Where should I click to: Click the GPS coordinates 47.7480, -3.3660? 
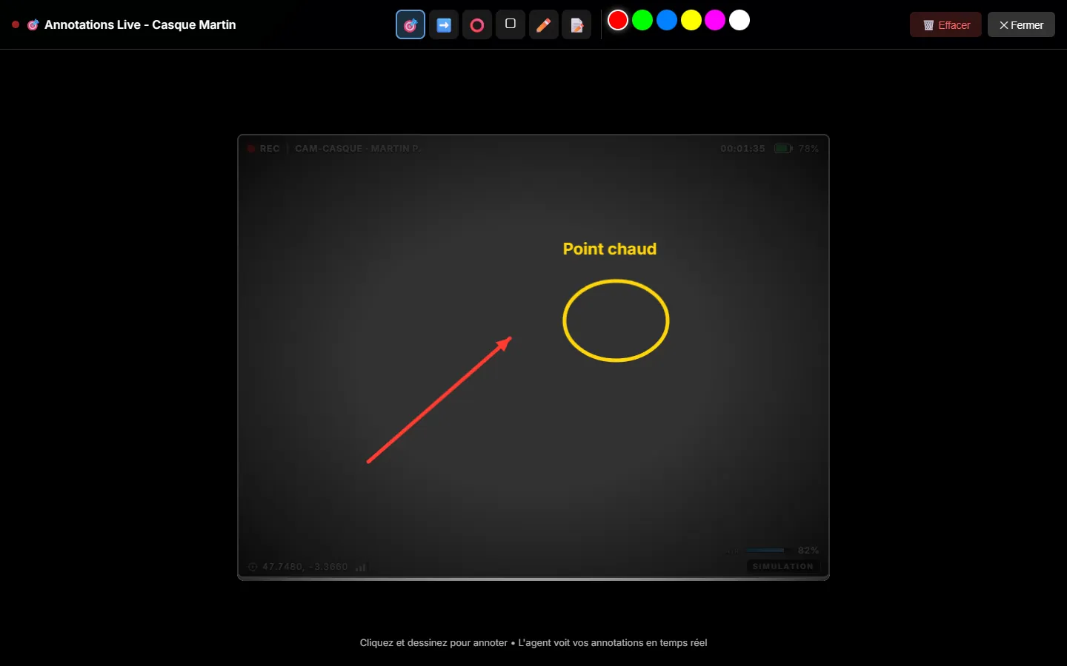click(305, 567)
